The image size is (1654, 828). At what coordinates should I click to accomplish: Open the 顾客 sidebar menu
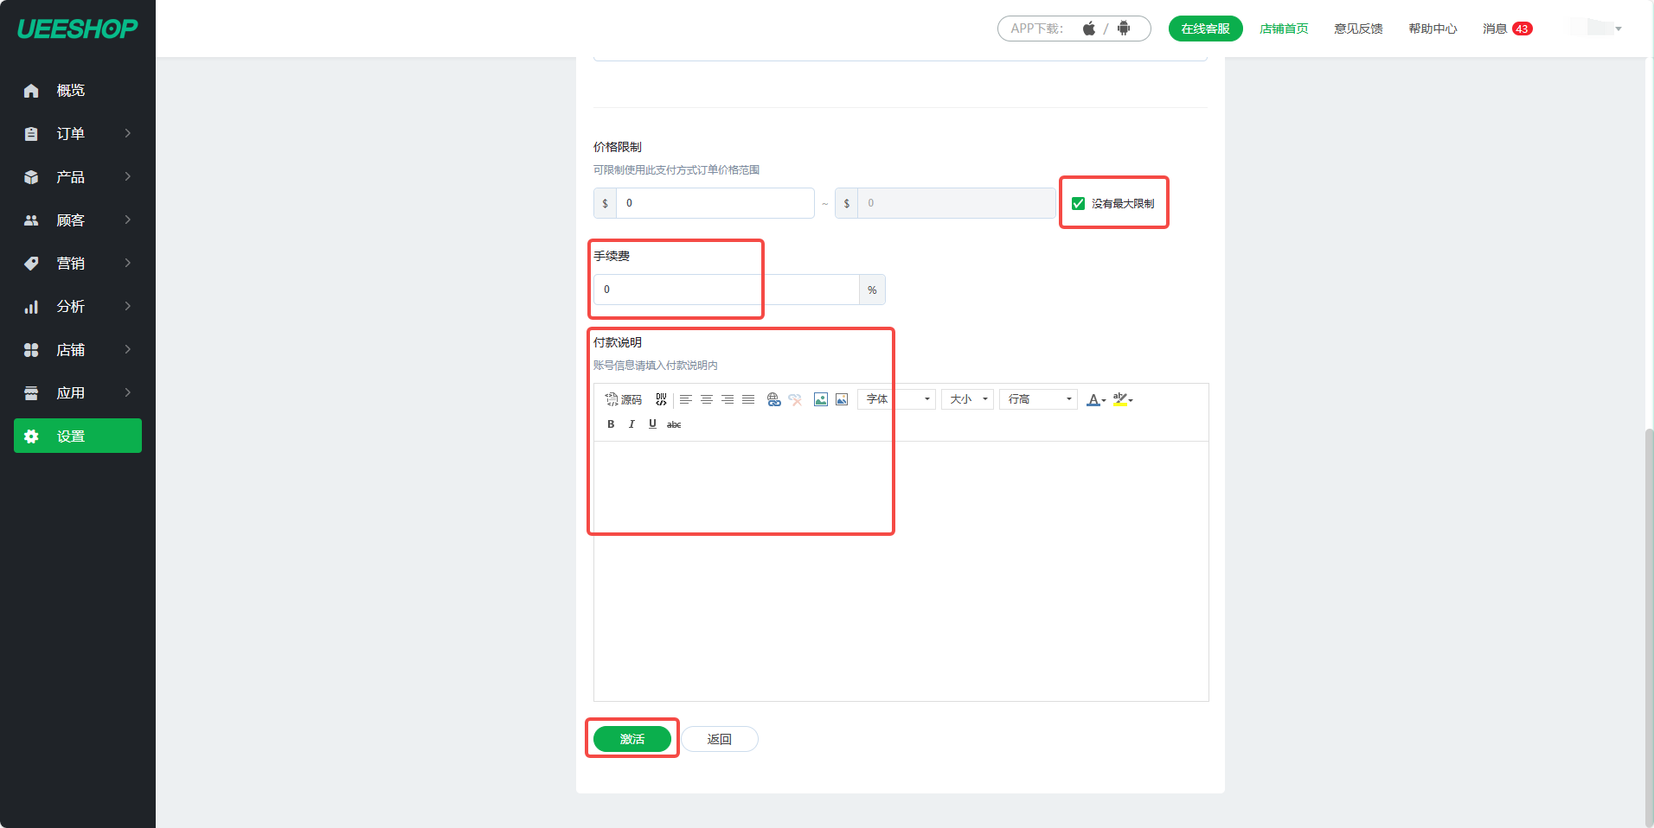coord(78,220)
